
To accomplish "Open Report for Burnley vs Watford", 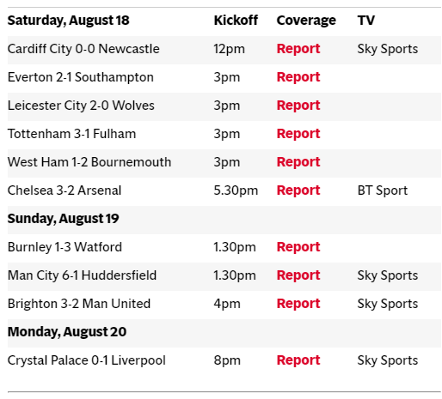I will pos(298,247).
